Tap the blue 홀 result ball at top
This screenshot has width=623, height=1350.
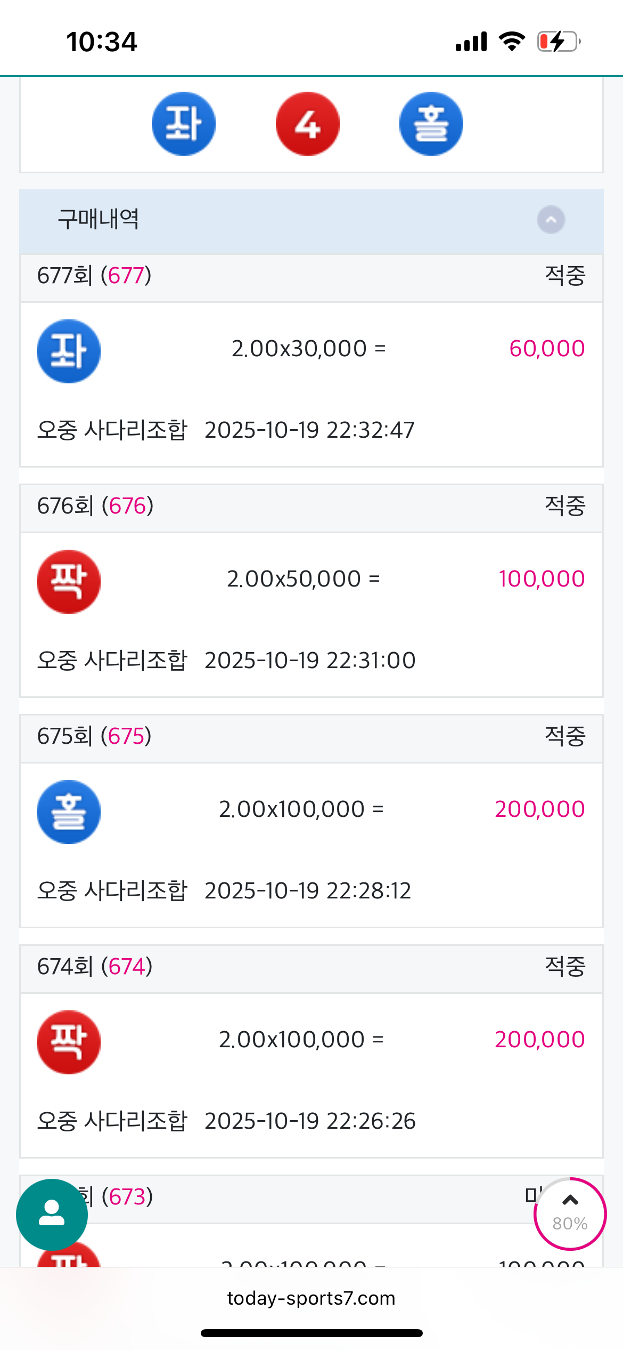click(431, 124)
